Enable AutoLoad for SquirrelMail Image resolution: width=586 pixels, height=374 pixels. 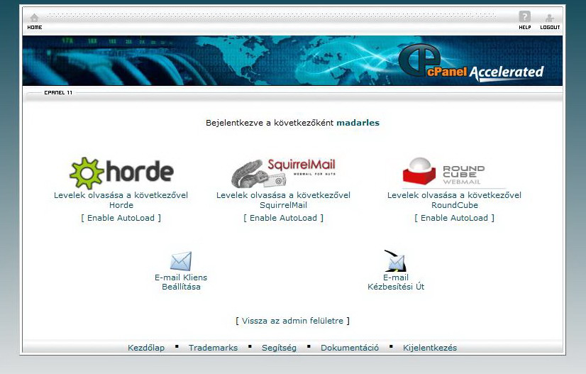[283, 218]
